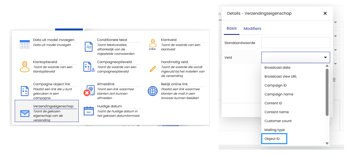Select the Conditionele tekst icon

coord(88,47)
